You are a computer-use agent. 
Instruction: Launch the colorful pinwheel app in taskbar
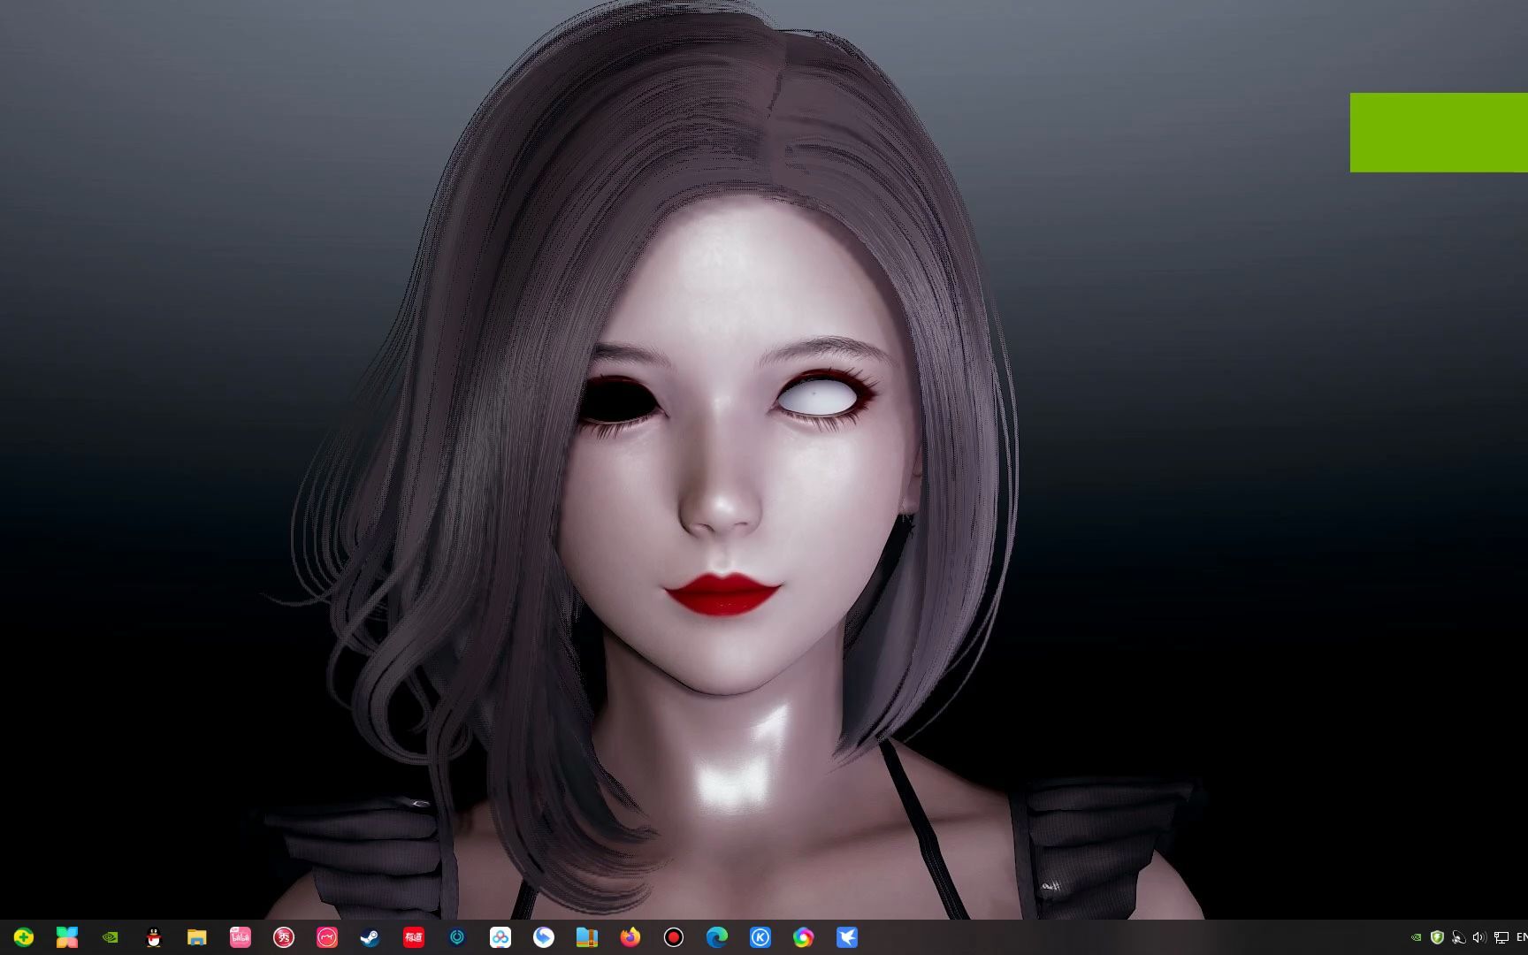(x=67, y=937)
